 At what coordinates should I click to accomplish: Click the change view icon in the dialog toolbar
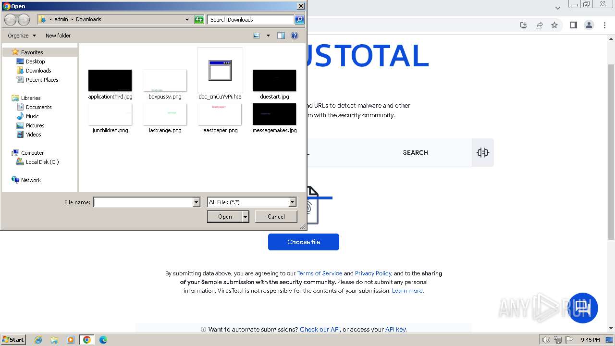click(x=257, y=36)
